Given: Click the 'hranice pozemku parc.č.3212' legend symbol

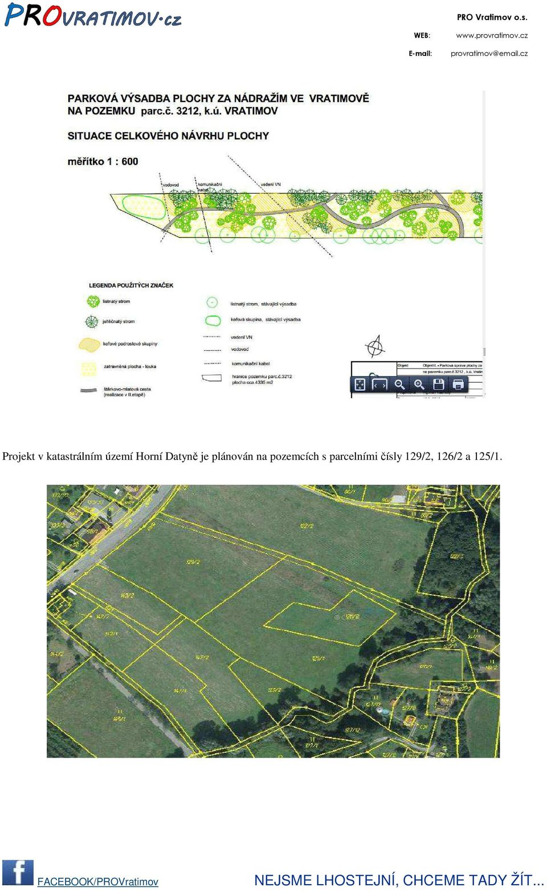Looking at the screenshot, I should [x=211, y=378].
